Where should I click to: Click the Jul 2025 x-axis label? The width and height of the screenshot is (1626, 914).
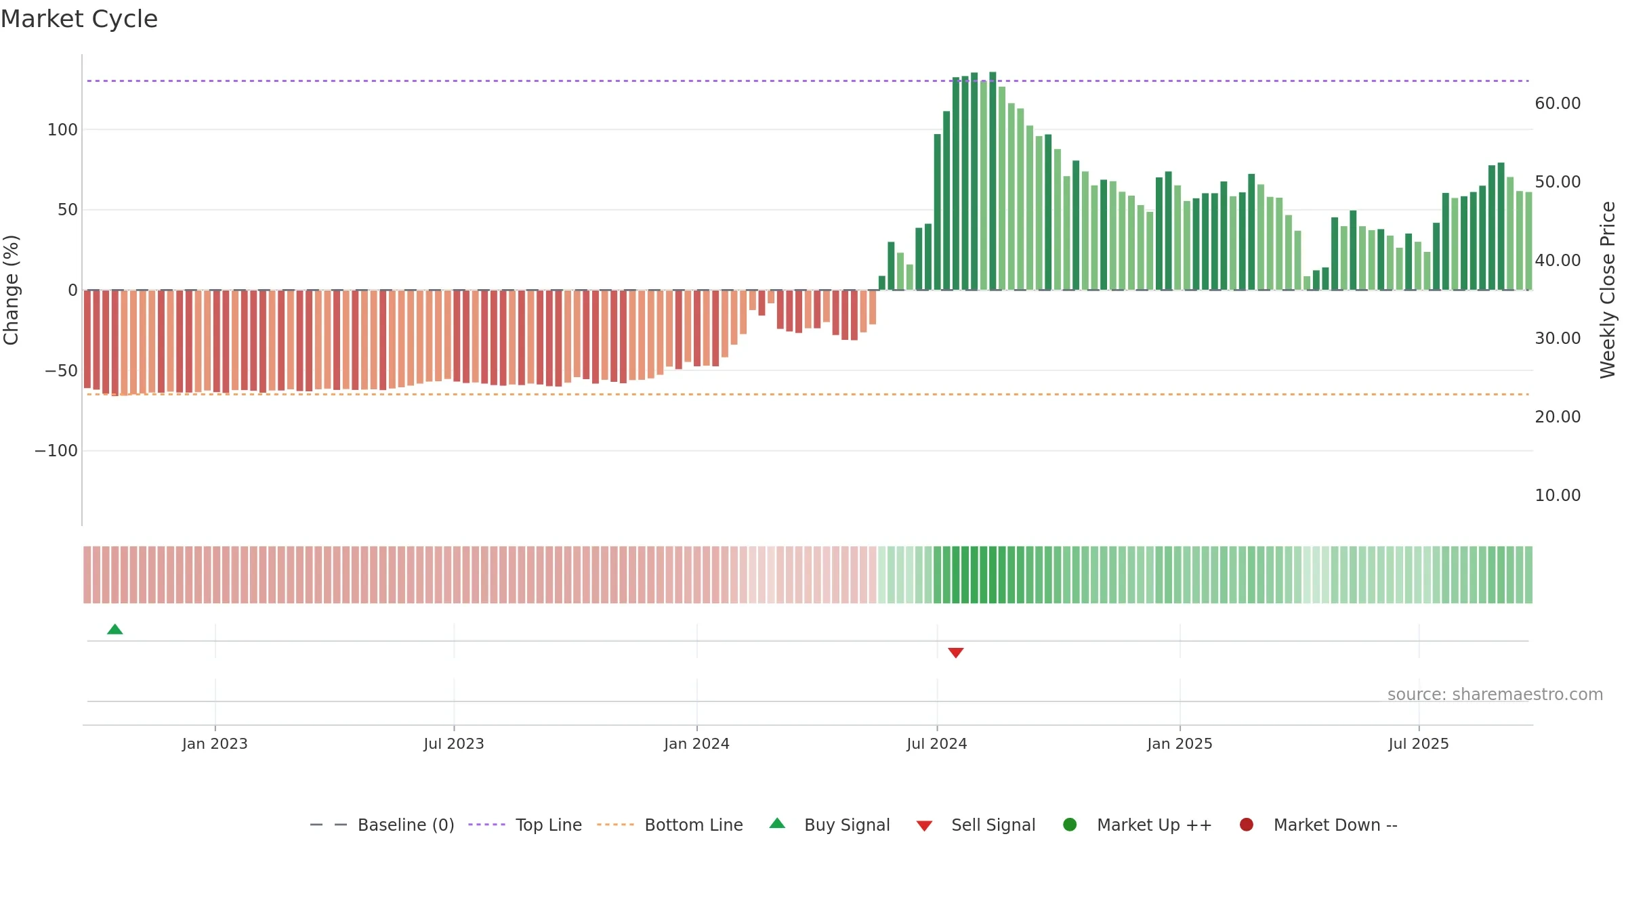tap(1419, 744)
